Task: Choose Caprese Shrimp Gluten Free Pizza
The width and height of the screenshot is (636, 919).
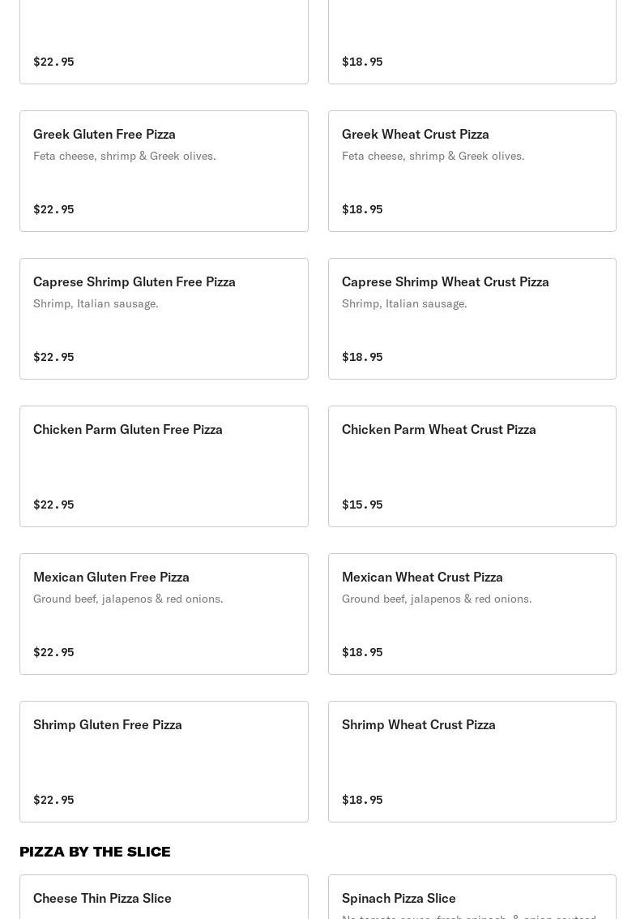Action: 134,281
